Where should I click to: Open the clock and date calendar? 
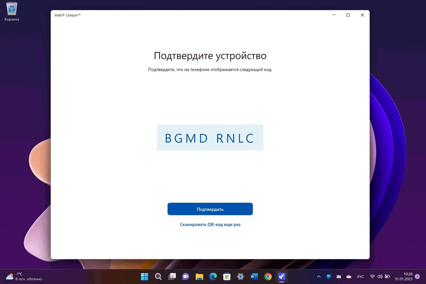coord(404,277)
